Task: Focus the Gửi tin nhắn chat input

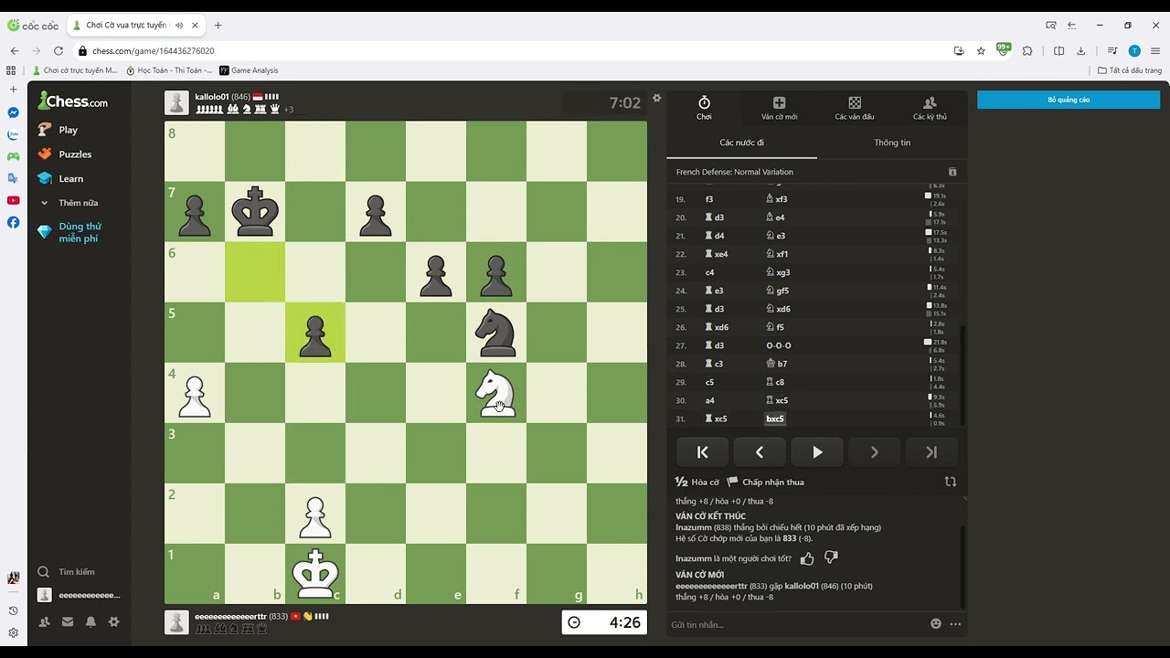Action: point(795,624)
